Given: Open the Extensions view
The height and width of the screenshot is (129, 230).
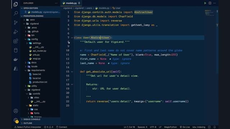Looking at the screenshot, I should pyautogui.click(x=16, y=41).
